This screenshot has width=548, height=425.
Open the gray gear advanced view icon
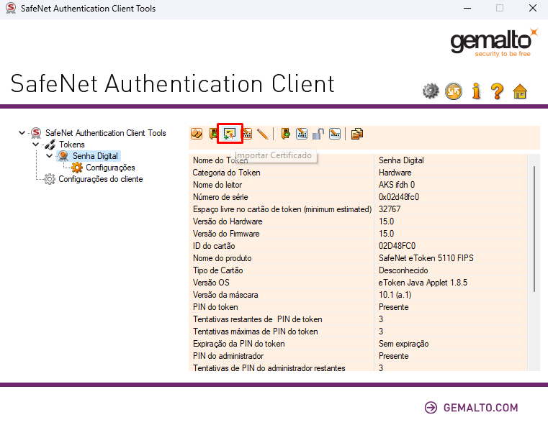431,91
